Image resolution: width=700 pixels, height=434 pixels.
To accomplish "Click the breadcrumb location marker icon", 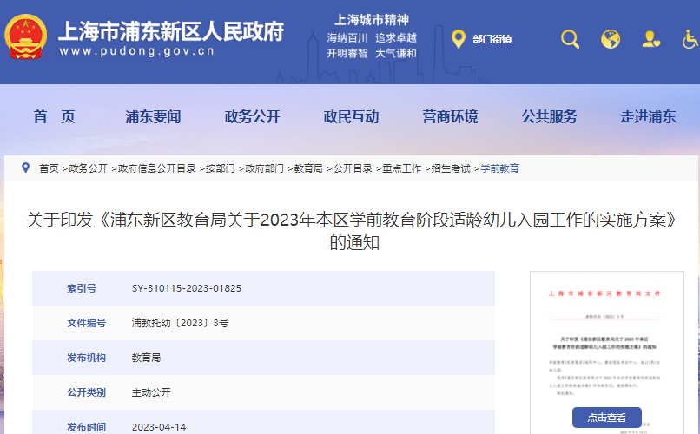I will (26, 168).
